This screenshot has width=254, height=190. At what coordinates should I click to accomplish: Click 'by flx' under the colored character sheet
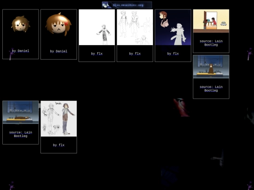[59, 145]
